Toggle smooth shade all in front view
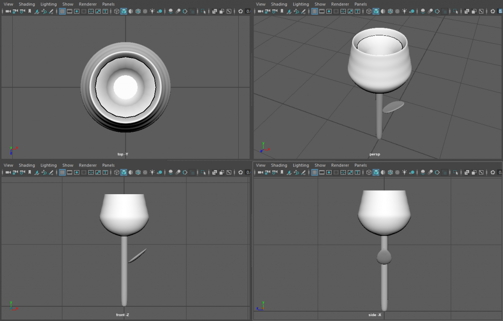The width and height of the screenshot is (503, 321). [124, 173]
